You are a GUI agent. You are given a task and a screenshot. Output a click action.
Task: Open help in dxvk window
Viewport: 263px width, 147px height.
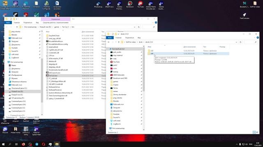click(x=258, y=38)
